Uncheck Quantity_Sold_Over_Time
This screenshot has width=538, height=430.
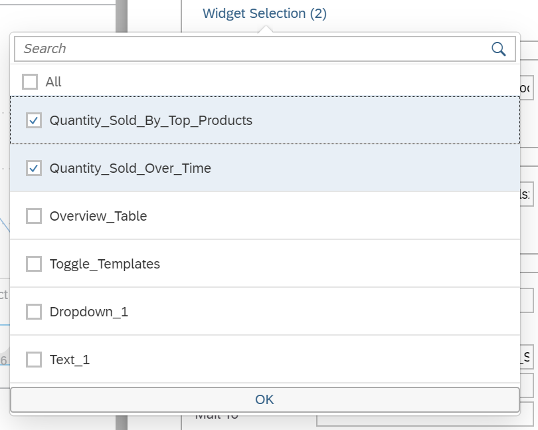[x=34, y=168]
